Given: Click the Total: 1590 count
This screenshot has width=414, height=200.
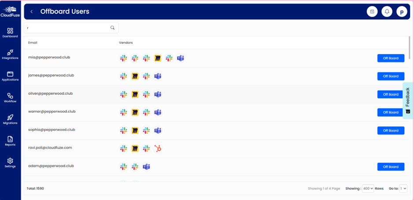Looking at the screenshot, I should [x=35, y=189].
